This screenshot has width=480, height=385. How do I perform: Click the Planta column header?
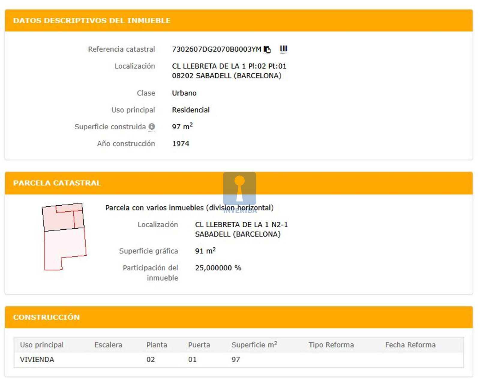[157, 345]
